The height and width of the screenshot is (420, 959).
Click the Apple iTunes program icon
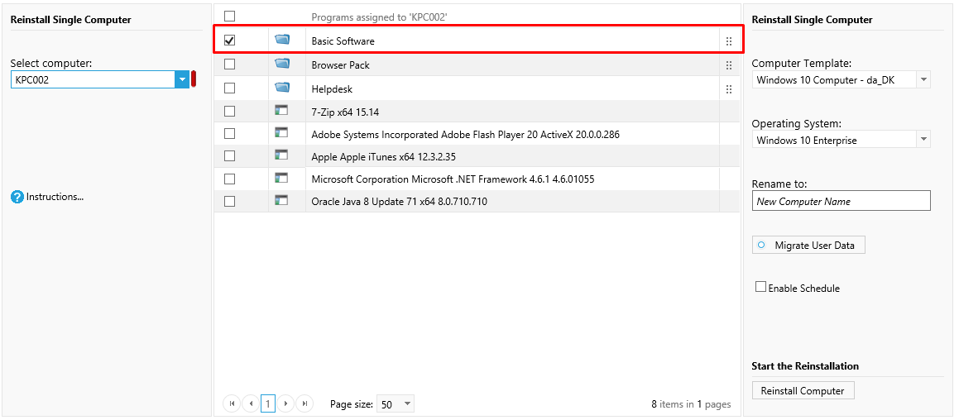pyautogui.click(x=281, y=155)
